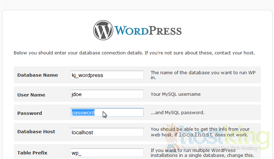This screenshot has width=274, height=159.
Task: Click the "Password" field label
Action: click(x=30, y=113)
